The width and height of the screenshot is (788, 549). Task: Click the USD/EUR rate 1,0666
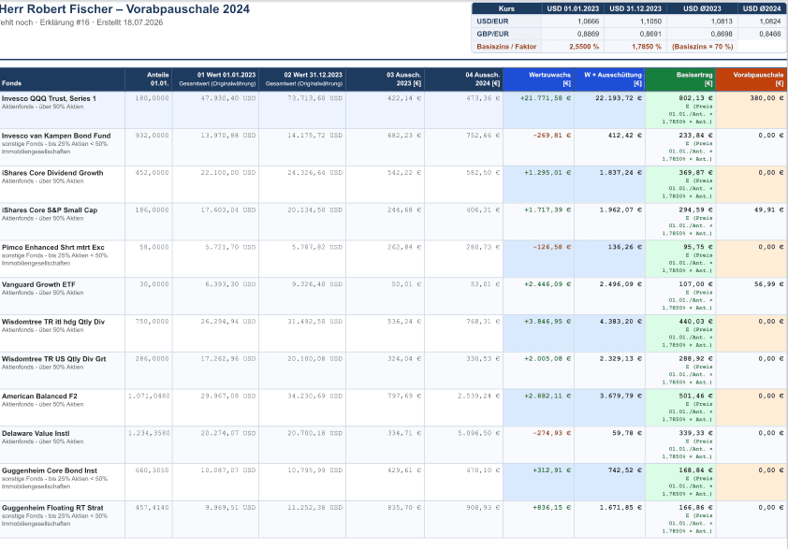tap(588, 22)
